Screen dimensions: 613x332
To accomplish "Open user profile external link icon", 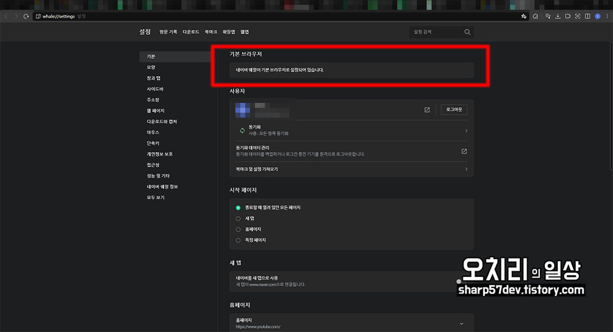I will click(x=427, y=110).
